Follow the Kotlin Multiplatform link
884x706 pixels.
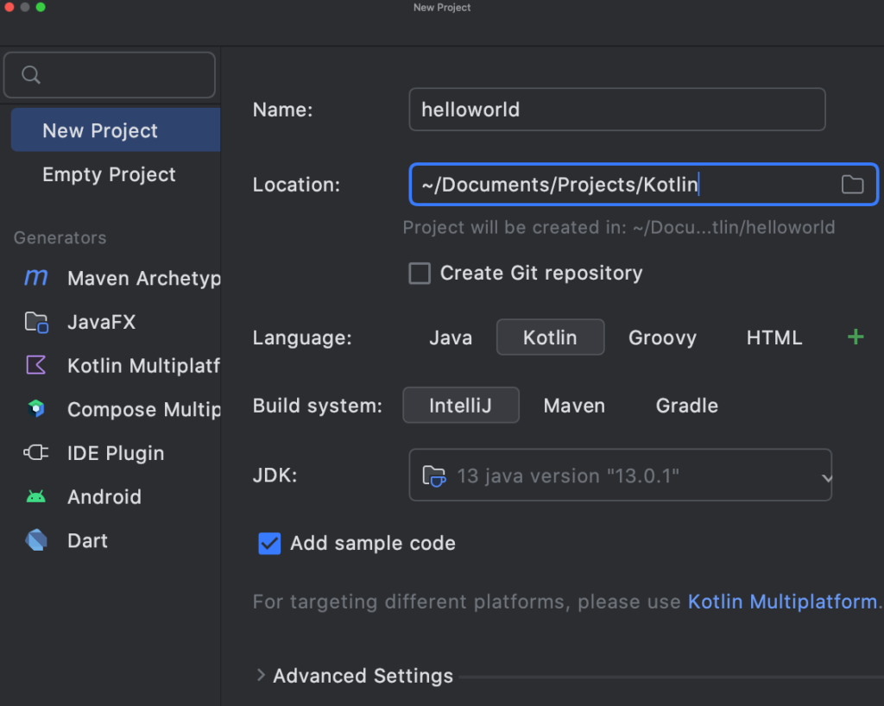pos(782,602)
